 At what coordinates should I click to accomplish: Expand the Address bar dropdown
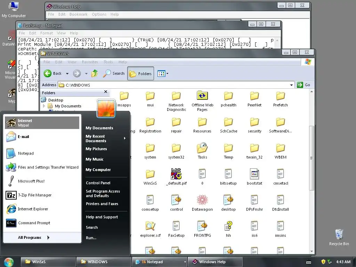291,85
